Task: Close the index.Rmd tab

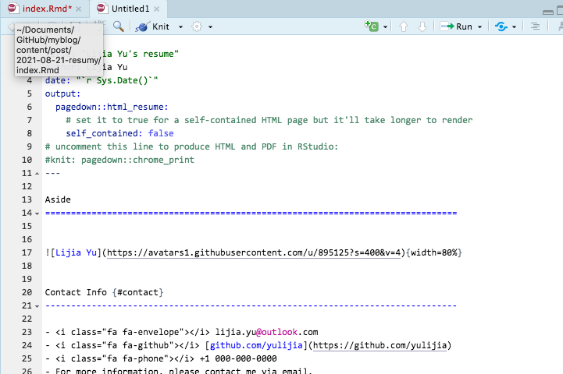Action: click(x=78, y=8)
